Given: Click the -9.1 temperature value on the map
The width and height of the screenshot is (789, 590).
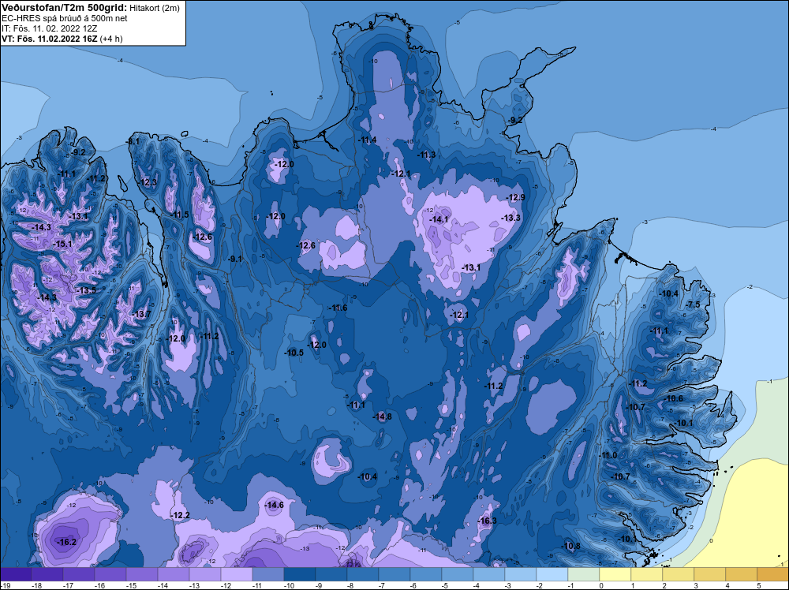Looking at the screenshot, I should (235, 259).
